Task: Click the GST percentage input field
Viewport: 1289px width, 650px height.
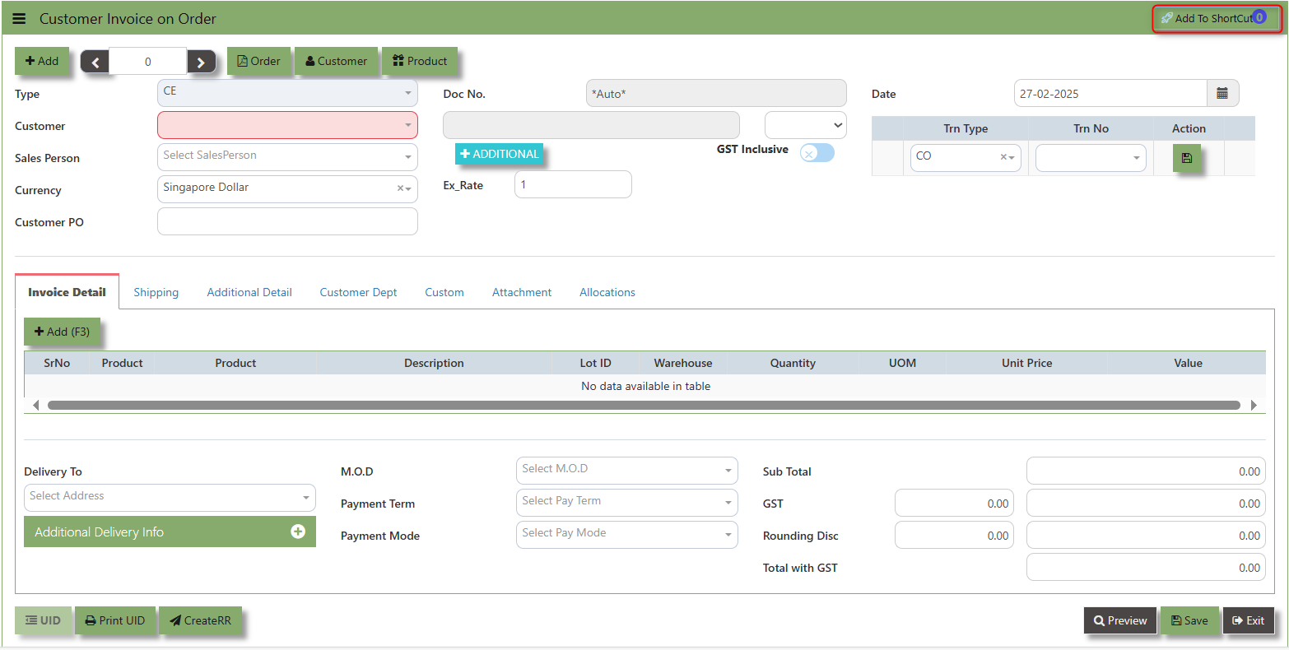Action: click(x=954, y=503)
